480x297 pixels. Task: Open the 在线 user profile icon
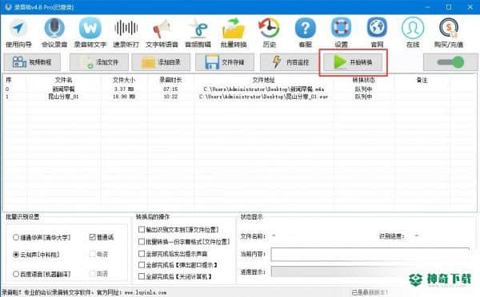coord(413,33)
